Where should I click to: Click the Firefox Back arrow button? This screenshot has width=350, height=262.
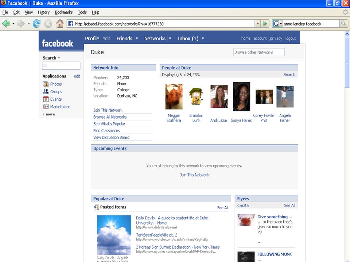[x=6, y=23]
